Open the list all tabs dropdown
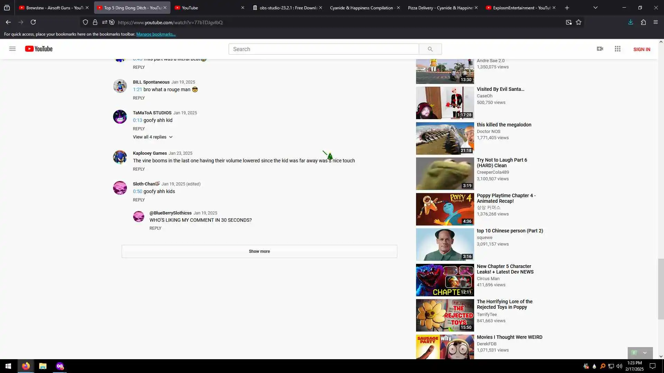This screenshot has width=664, height=373. [x=595, y=8]
